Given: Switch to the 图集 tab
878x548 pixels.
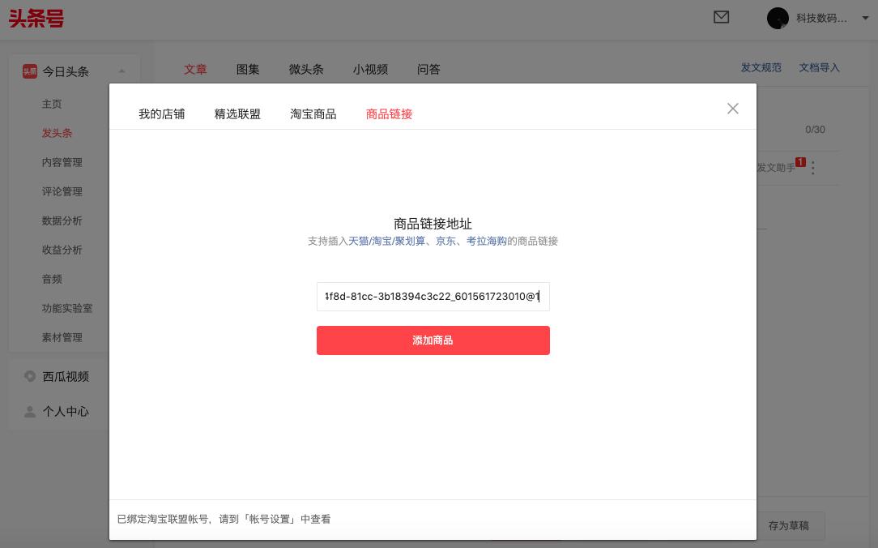Looking at the screenshot, I should [247, 70].
